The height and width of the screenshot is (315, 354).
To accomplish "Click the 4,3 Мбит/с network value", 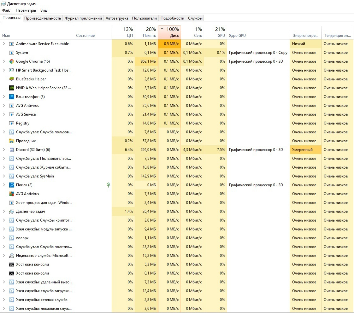I will tap(192, 149).
